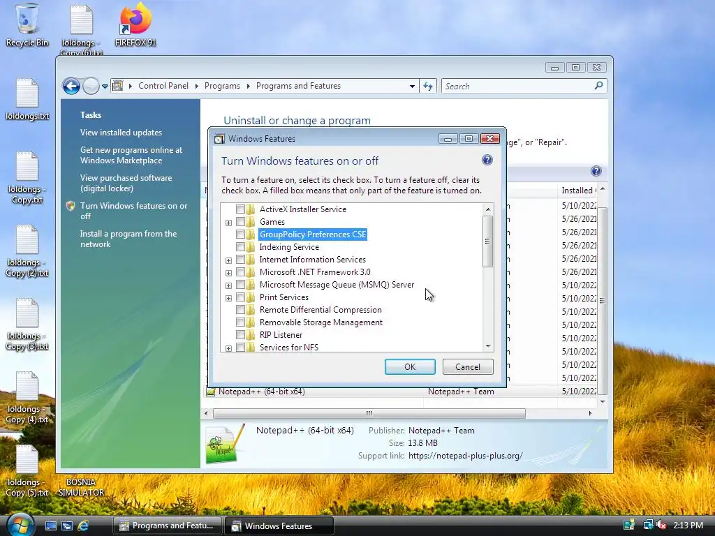Click the Forward arrow in Programs and Features

pyautogui.click(x=91, y=86)
